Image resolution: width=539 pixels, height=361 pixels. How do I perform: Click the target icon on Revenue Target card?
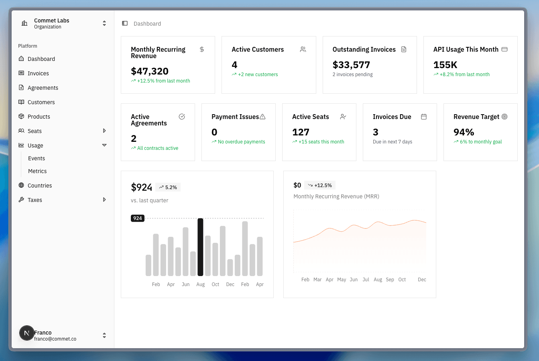505,117
